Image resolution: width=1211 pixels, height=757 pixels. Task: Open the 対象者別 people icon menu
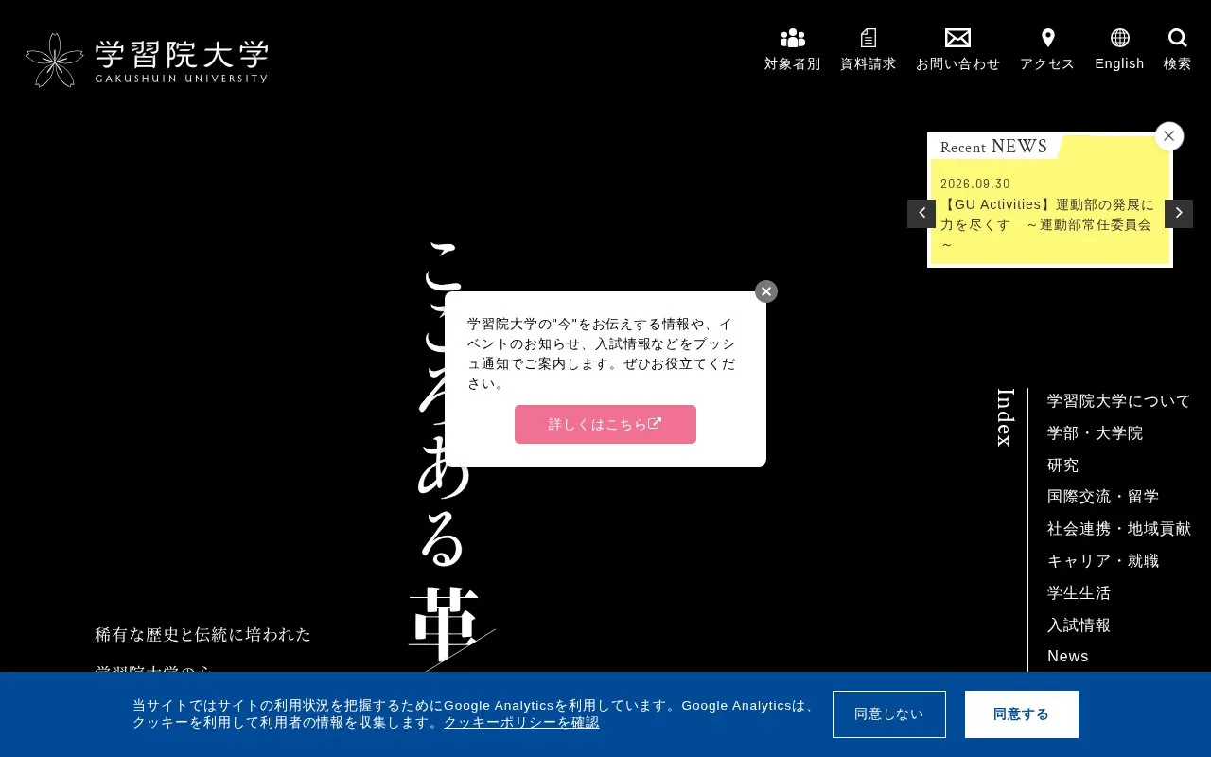point(792,50)
